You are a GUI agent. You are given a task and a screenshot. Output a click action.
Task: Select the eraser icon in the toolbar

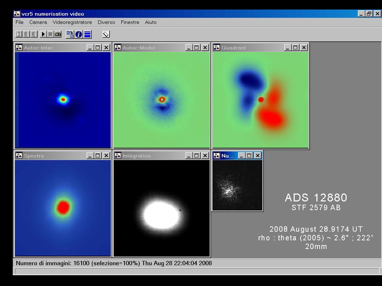pos(106,34)
